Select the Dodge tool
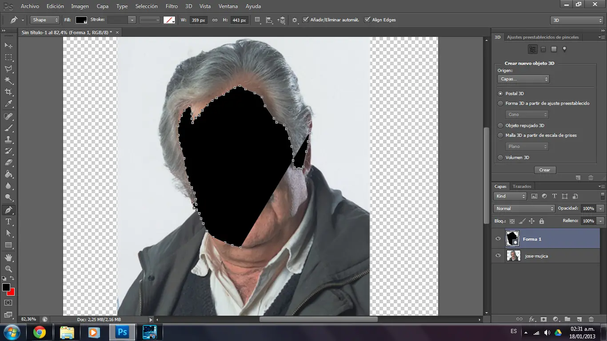This screenshot has height=341, width=607. pos(8,198)
